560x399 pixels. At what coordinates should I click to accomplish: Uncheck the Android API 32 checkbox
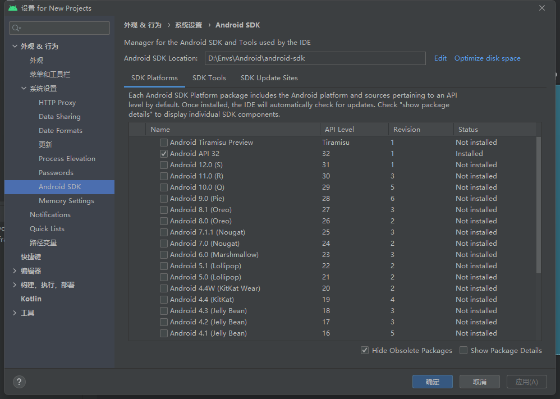[164, 154]
